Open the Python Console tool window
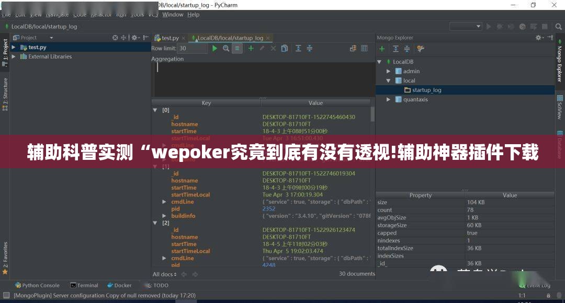Viewport: 565px width, 303px height. tap(37, 285)
